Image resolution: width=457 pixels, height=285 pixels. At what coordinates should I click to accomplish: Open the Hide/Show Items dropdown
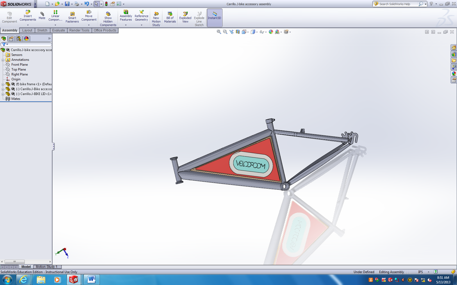click(266, 32)
